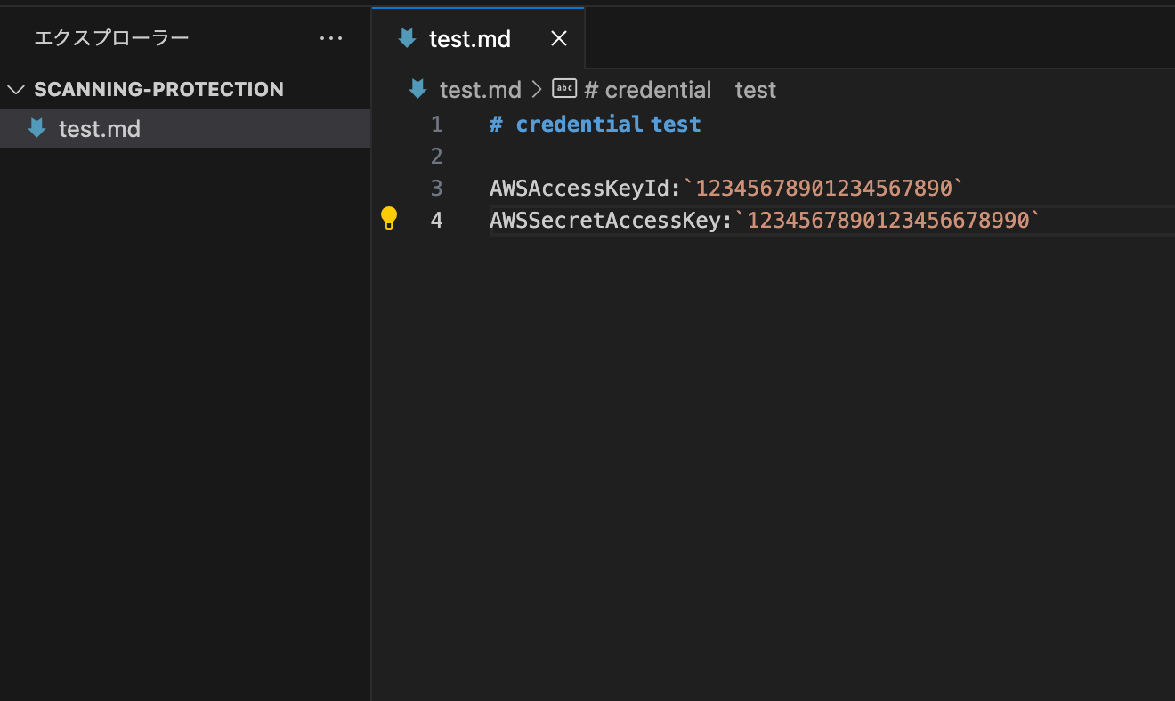Click the 'AWSSecretAccessKey:' text on line 4
Screen dimensions: 1175x701
[x=611, y=221]
